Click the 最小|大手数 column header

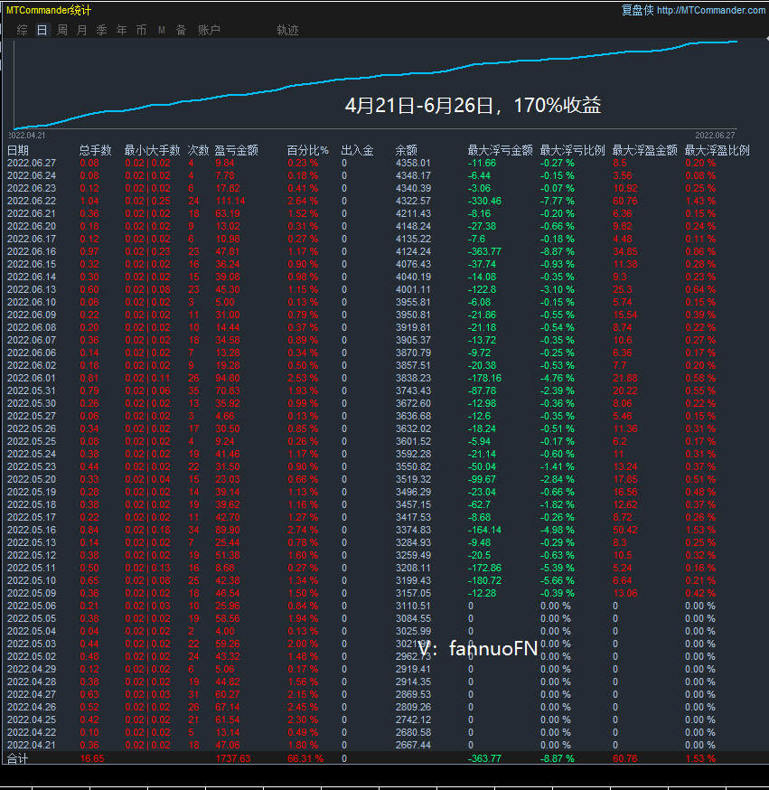coord(152,150)
